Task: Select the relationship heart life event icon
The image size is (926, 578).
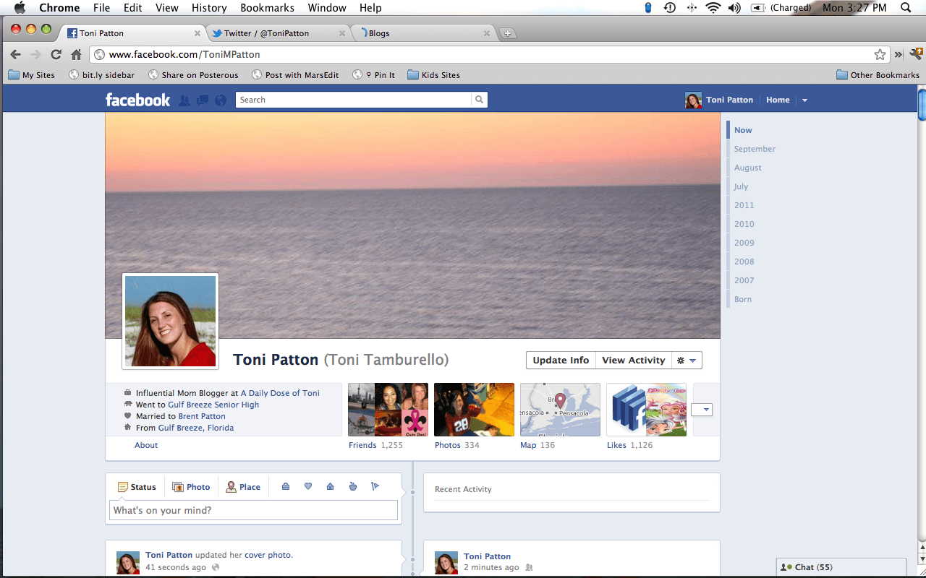Action: pos(307,486)
